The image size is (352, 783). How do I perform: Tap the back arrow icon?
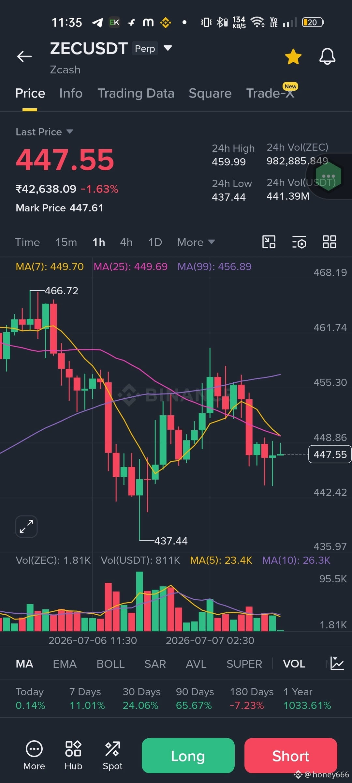(24, 56)
